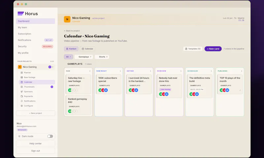Click green D avatar on definitive meta build card
Image resolution: width=264 pixels, height=158 pixels.
(x=191, y=94)
